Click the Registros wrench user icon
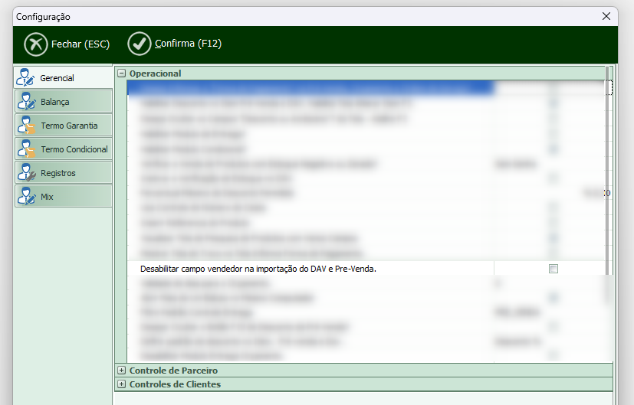634x405 pixels. (x=26, y=173)
